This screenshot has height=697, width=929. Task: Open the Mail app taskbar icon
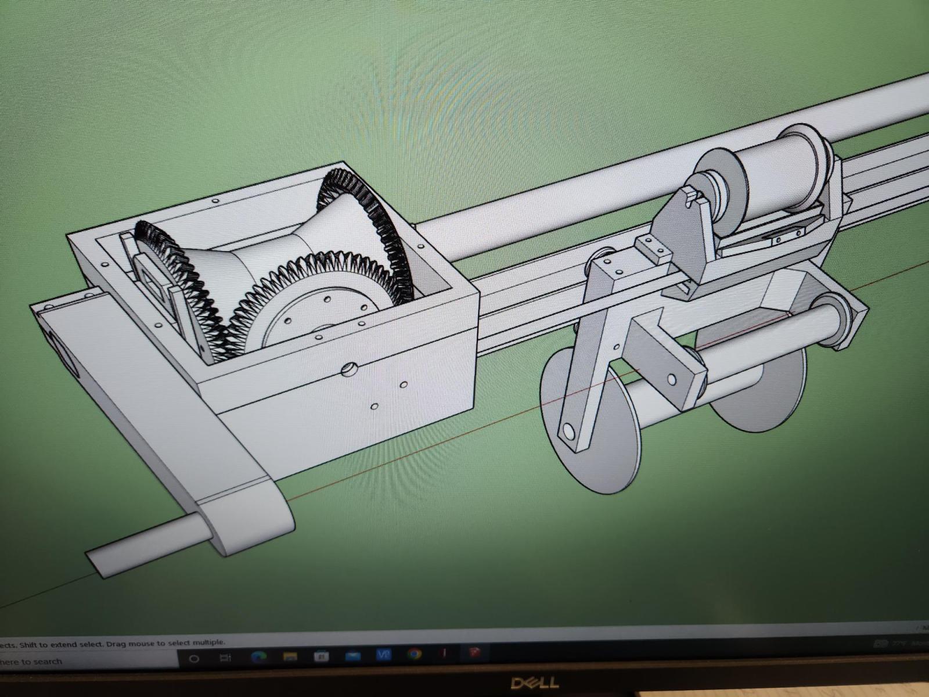pos(352,655)
